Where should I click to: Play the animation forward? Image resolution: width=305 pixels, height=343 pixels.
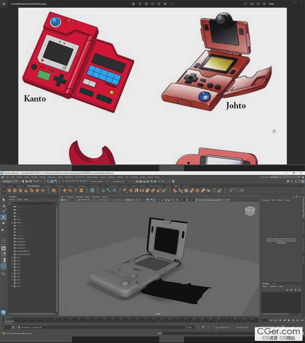point(289,320)
